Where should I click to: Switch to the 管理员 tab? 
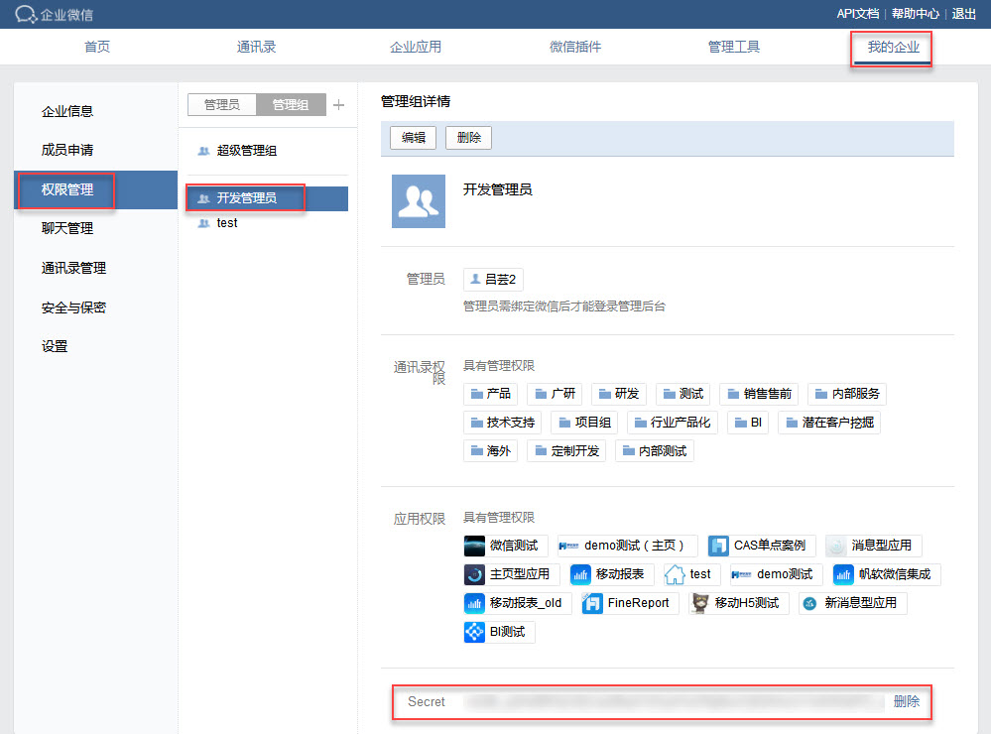pos(222,104)
